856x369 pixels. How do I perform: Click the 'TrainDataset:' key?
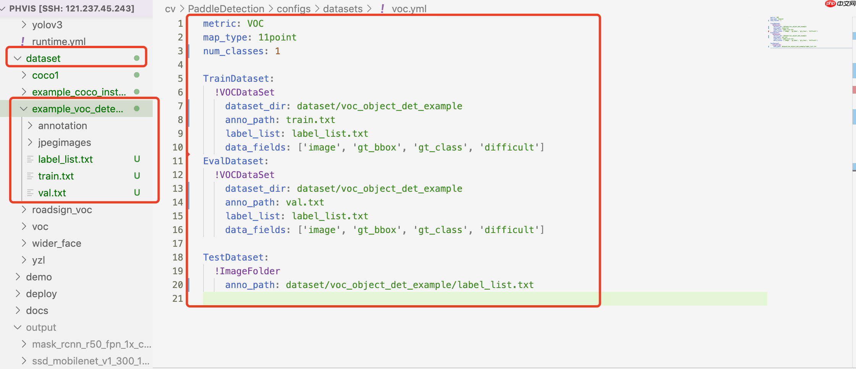coord(239,79)
